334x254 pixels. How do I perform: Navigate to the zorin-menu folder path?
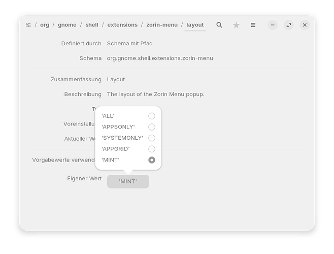point(161,25)
